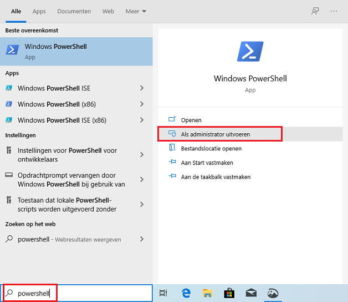Select Aan de taakbalk vastmaken
348x302 pixels.
pos(250,177)
